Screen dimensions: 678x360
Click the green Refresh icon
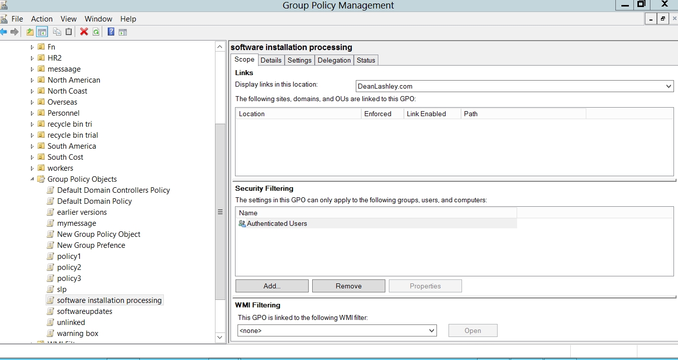tap(96, 32)
